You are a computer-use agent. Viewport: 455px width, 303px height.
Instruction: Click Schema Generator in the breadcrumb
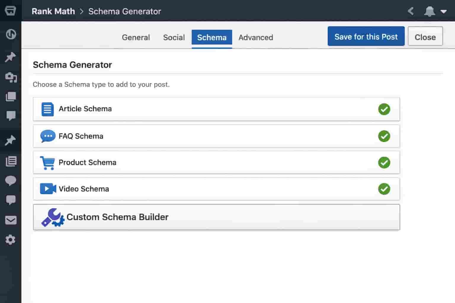point(125,11)
